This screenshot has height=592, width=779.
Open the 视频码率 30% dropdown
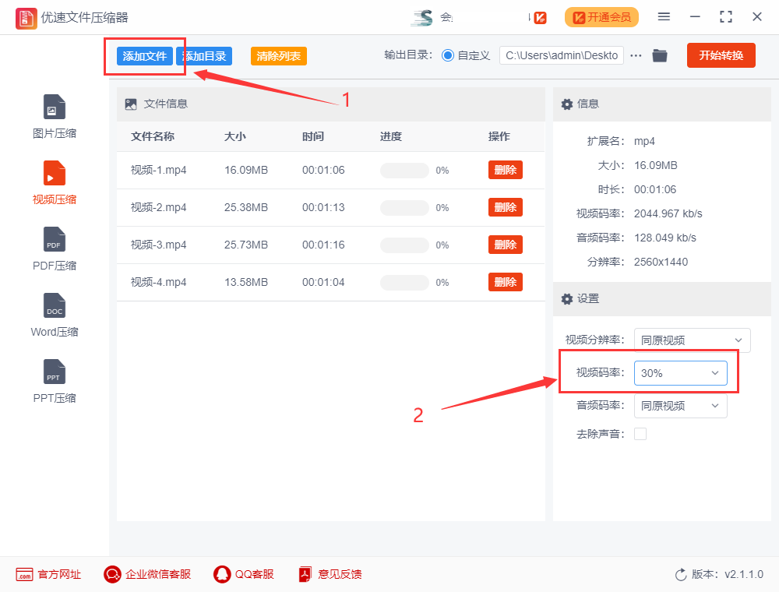[680, 373]
